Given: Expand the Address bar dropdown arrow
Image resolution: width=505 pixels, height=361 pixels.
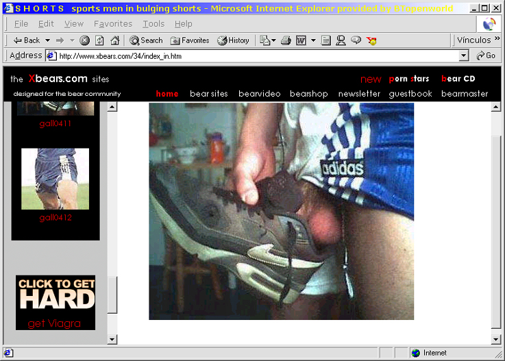Looking at the screenshot, I should 463,55.
